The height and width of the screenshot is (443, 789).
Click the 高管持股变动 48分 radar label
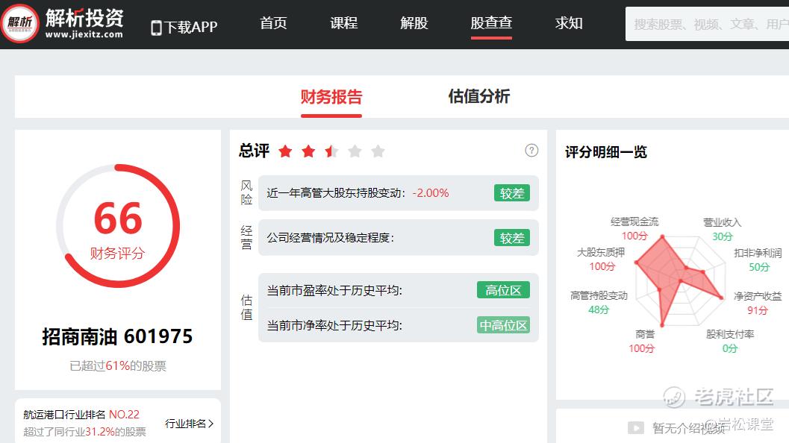[599, 303]
